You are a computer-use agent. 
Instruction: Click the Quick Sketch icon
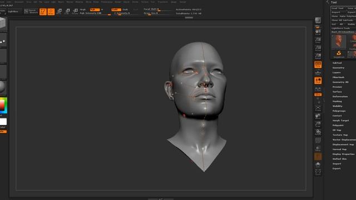point(31,11)
